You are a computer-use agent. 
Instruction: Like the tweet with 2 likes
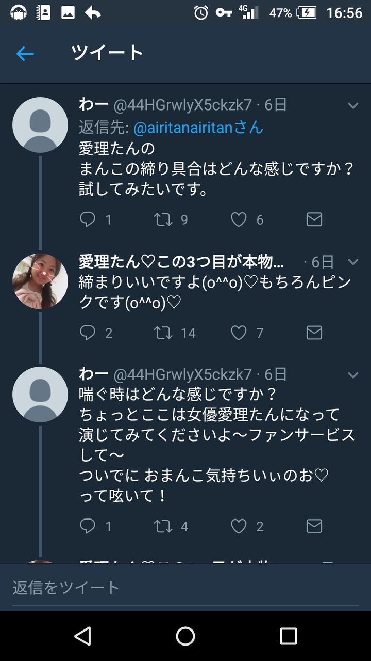(239, 526)
